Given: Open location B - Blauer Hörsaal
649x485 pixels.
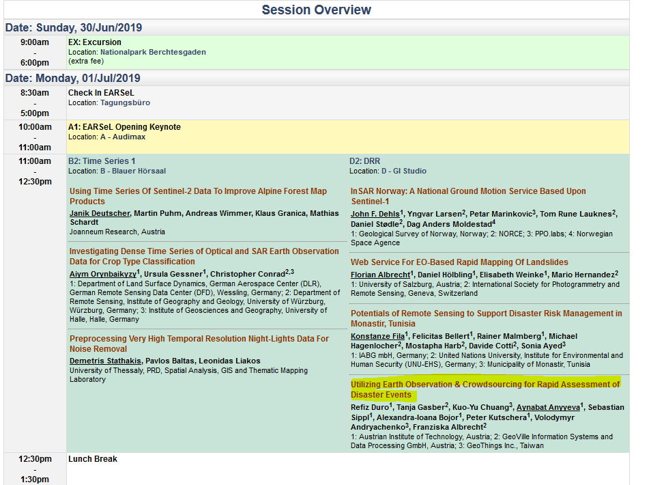Looking at the screenshot, I should click(133, 171).
